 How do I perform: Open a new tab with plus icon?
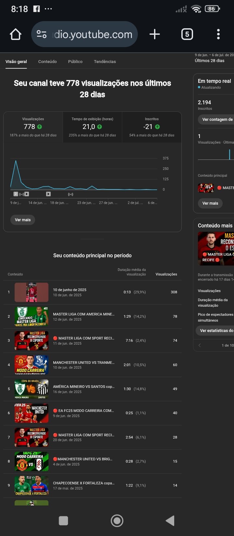(155, 34)
